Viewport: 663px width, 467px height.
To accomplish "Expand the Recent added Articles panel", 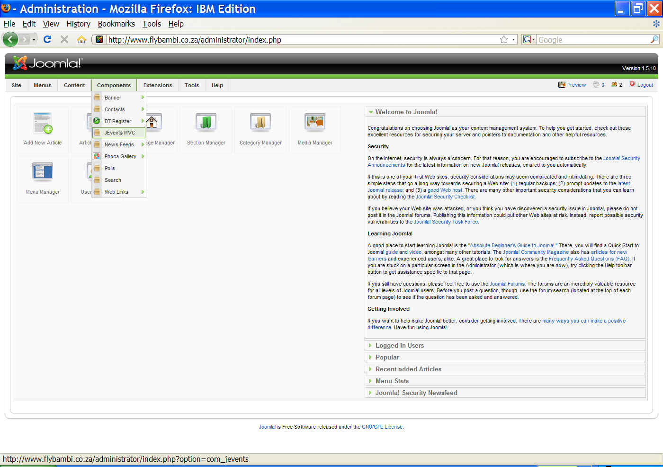I will tap(408, 369).
